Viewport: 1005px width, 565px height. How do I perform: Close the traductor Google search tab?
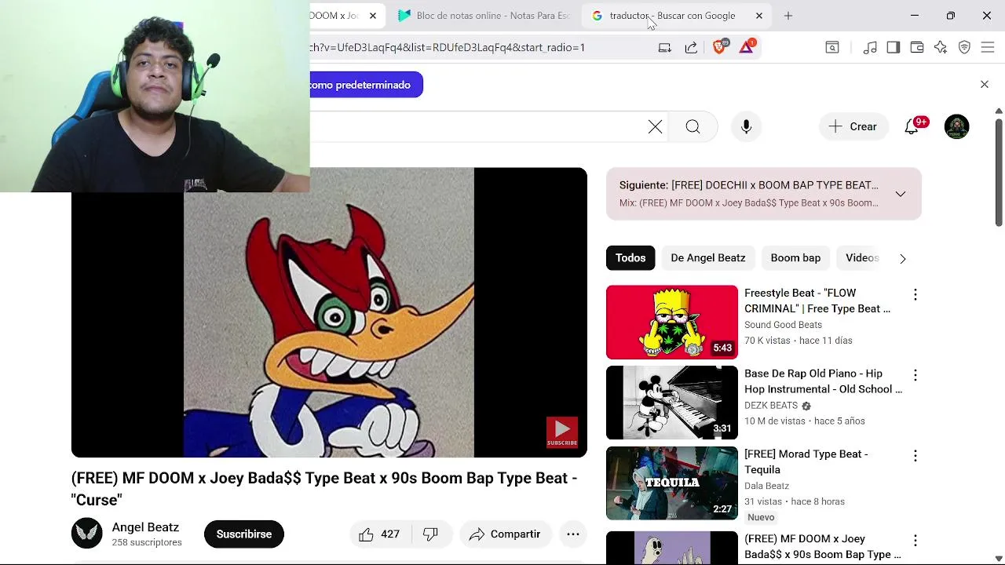759,16
